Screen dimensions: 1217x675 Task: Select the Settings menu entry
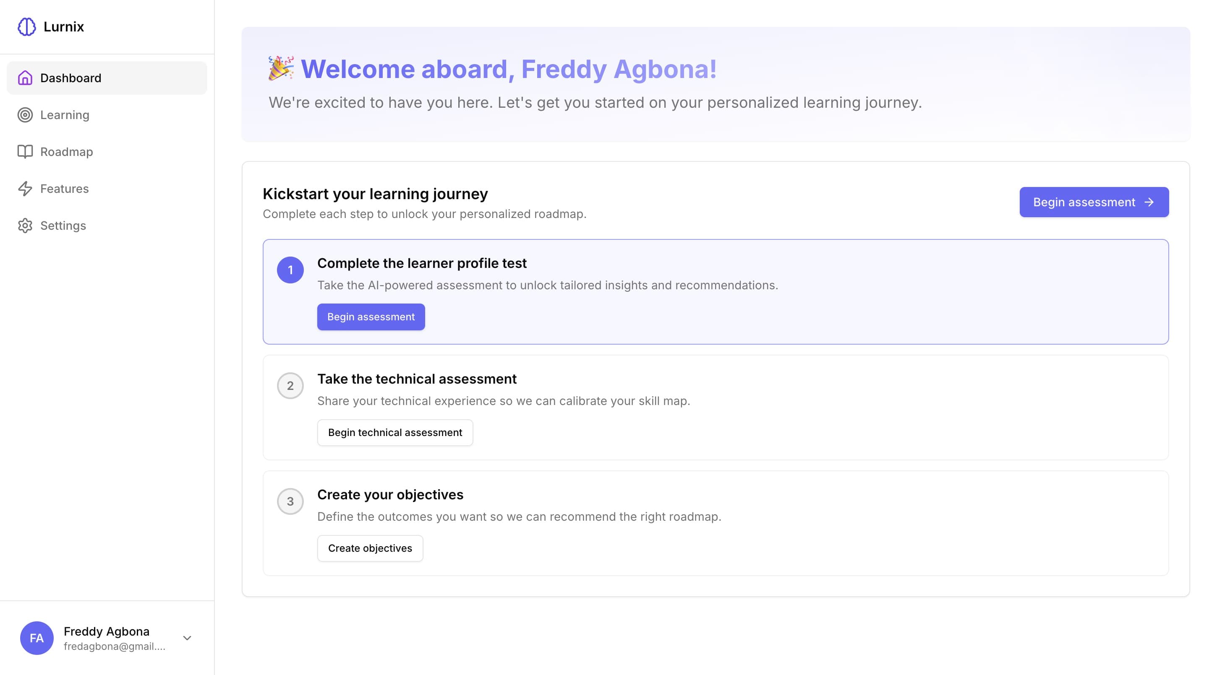(x=63, y=226)
